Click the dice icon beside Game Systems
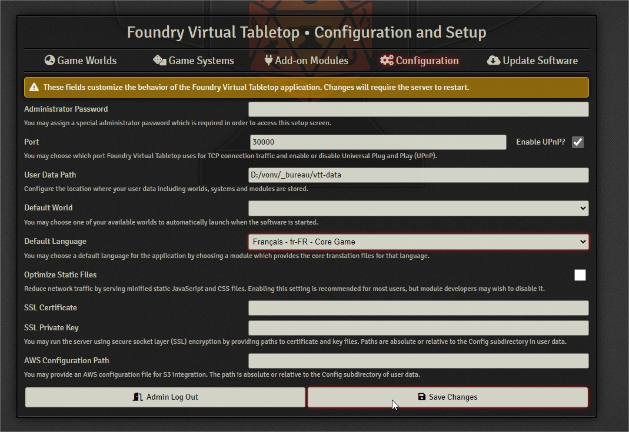 (159, 61)
